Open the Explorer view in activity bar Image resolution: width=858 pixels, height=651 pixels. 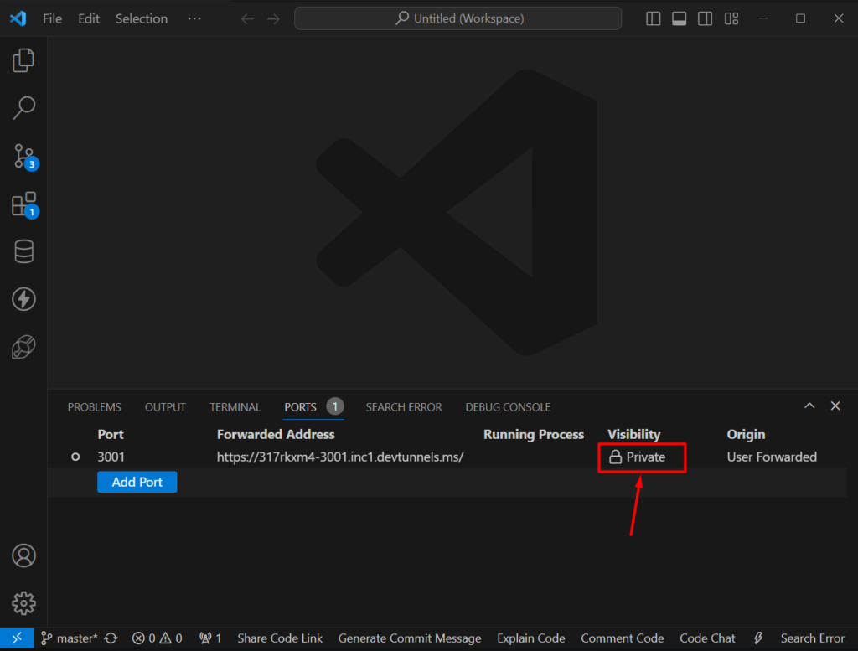(23, 60)
